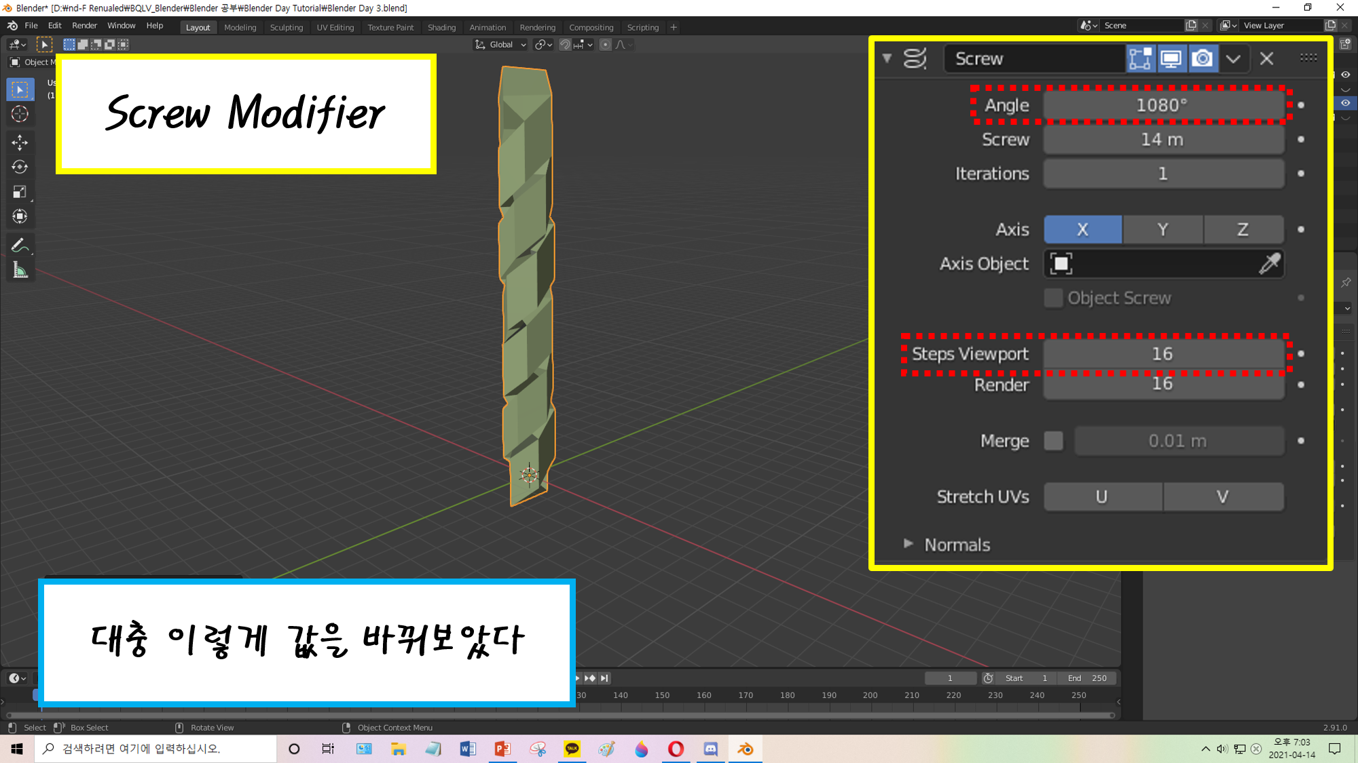Image resolution: width=1358 pixels, height=763 pixels.
Task: Toggle Screw modifier Edit Mode display
Action: 1140,58
